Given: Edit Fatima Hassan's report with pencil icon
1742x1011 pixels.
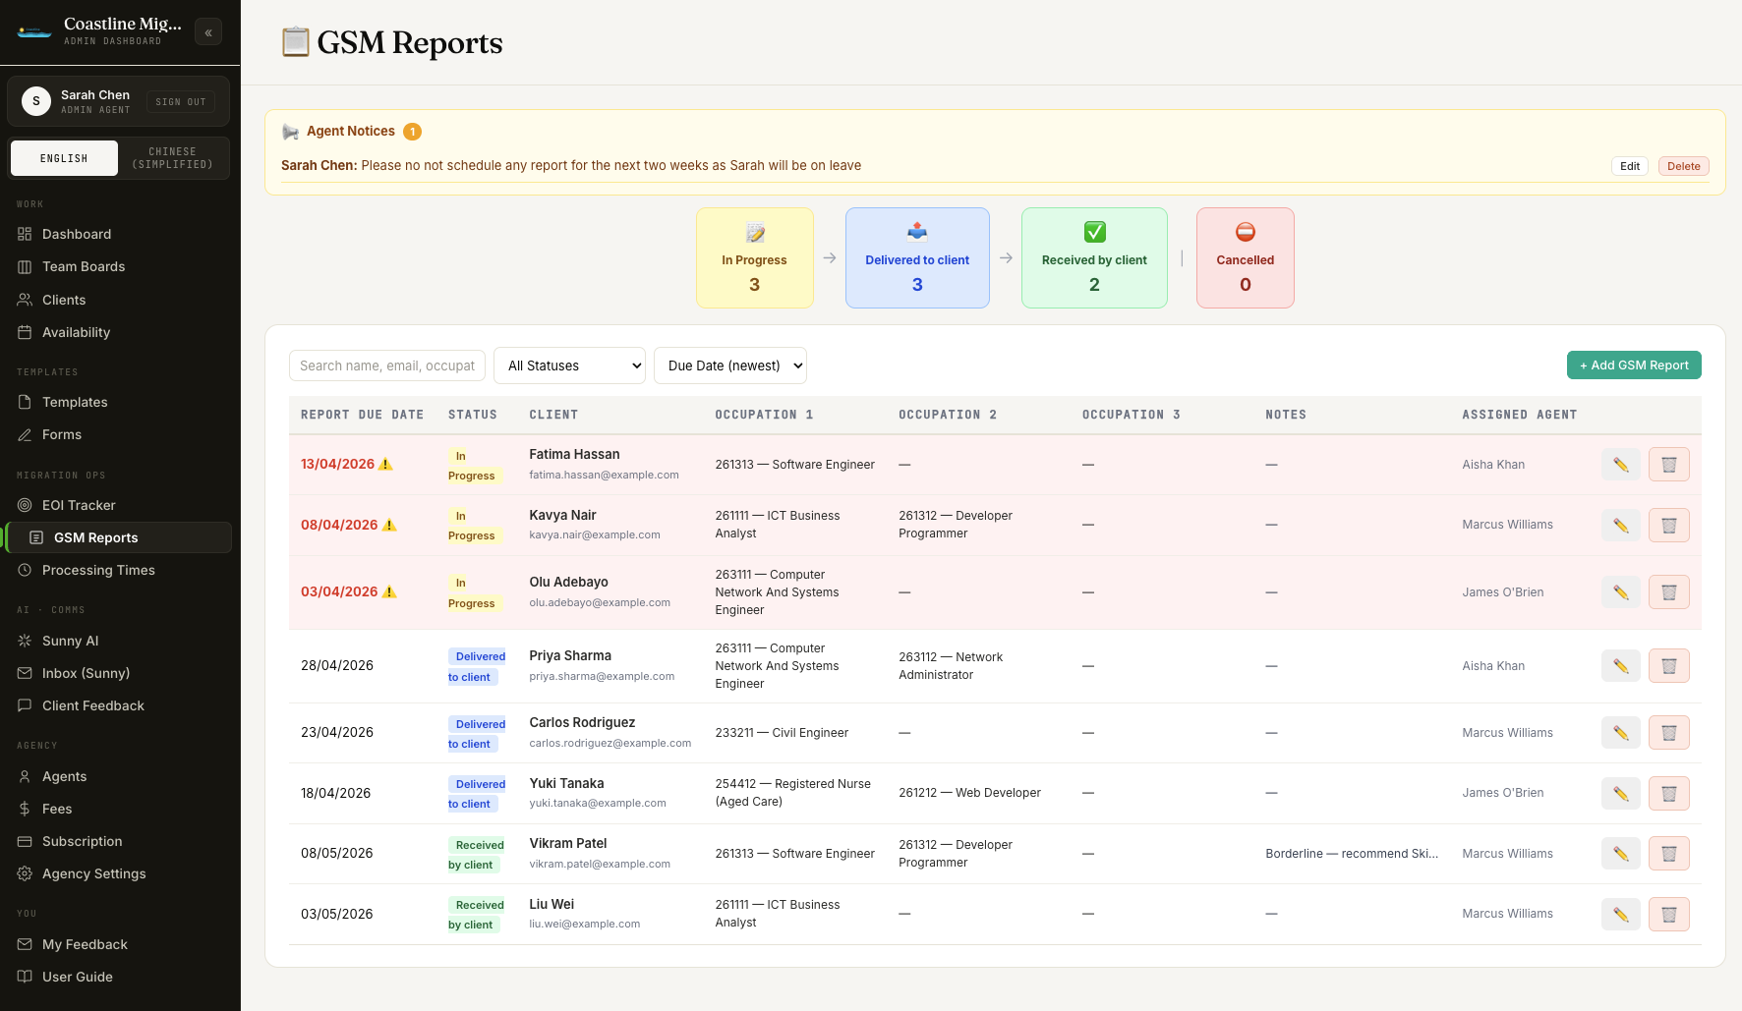Looking at the screenshot, I should [x=1621, y=465].
